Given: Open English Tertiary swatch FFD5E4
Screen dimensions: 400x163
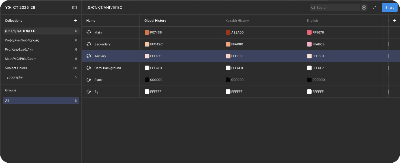Looking at the screenshot, I should (x=309, y=56).
